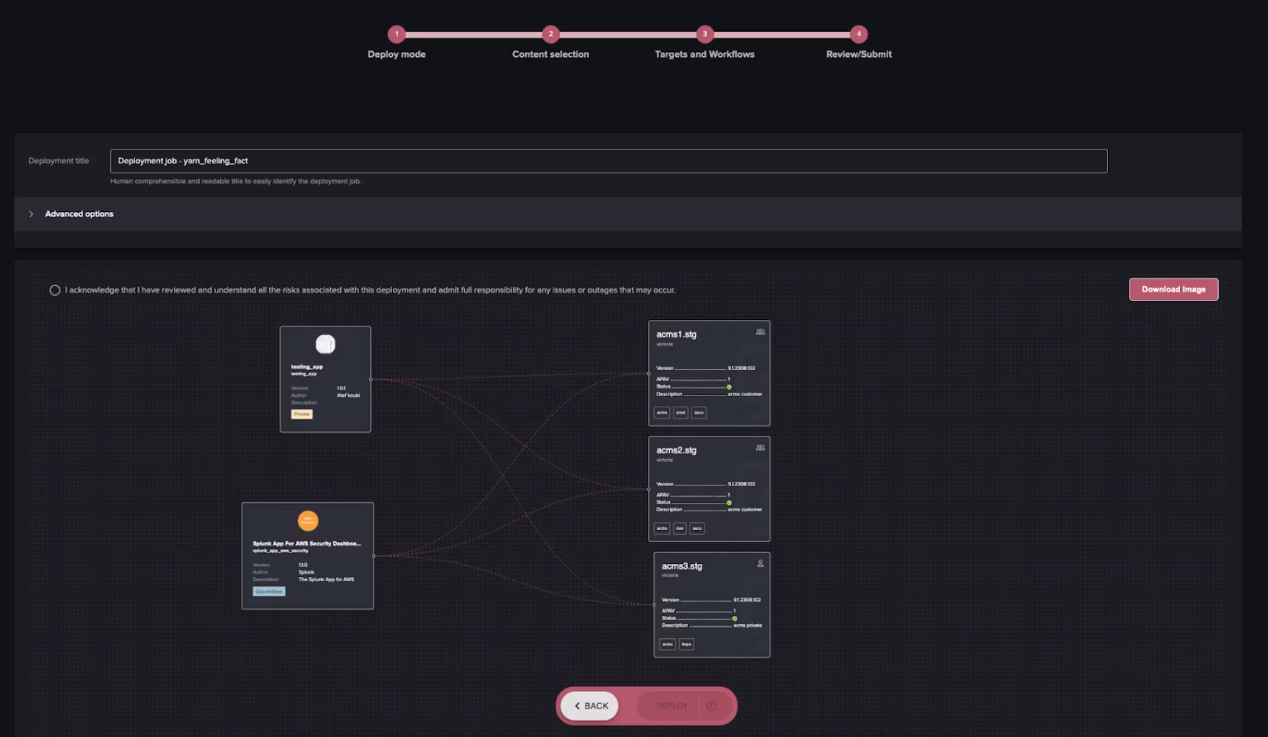Screen dimensions: 1268x737
Task: Click the users icon on acms2.stg card
Action: [x=760, y=447]
